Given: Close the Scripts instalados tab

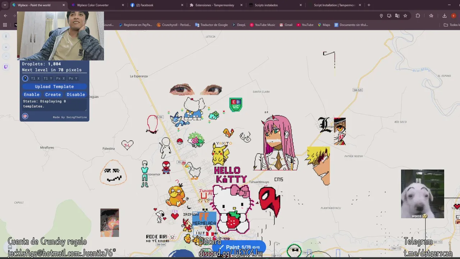Looking at the screenshot, I should pos(301,5).
